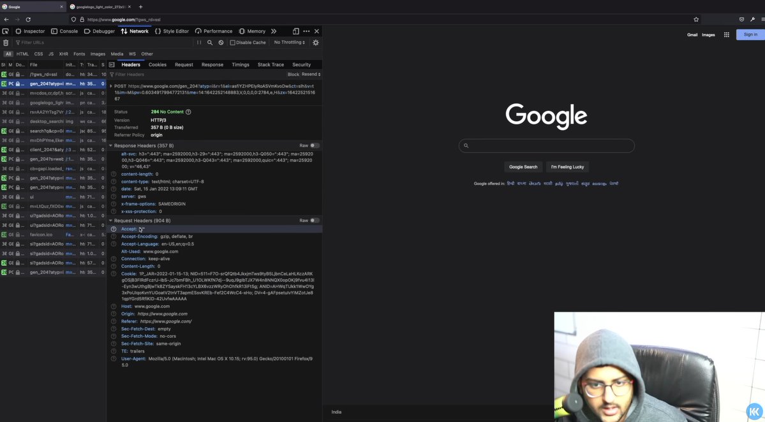Collapse Request Headers section
765x422 pixels.
(111, 221)
